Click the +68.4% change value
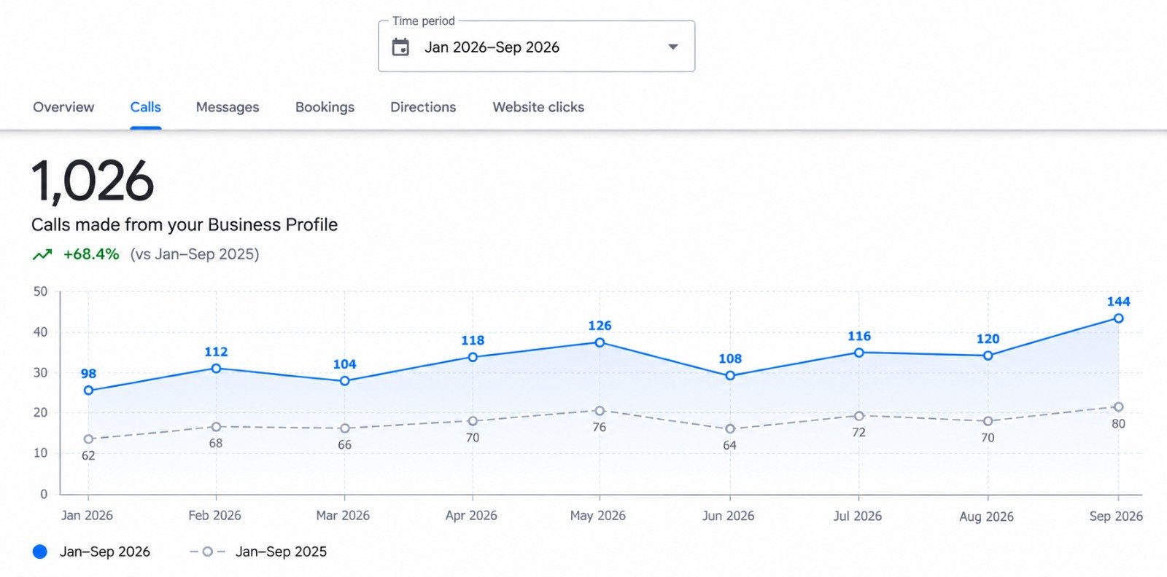 click(91, 254)
